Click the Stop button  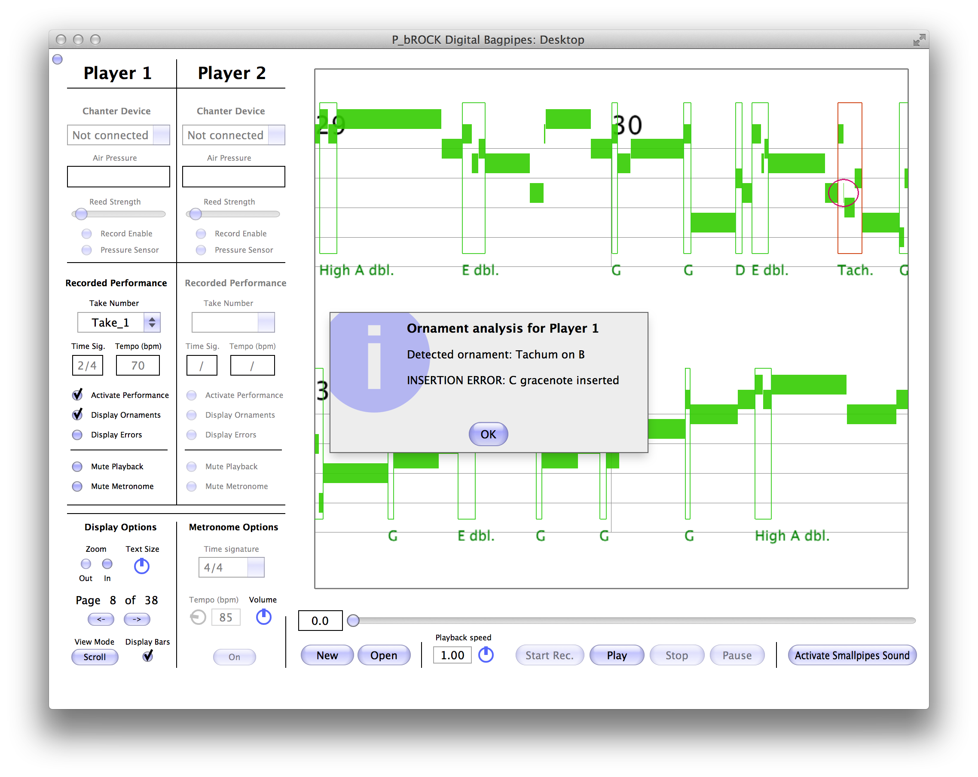tap(677, 655)
